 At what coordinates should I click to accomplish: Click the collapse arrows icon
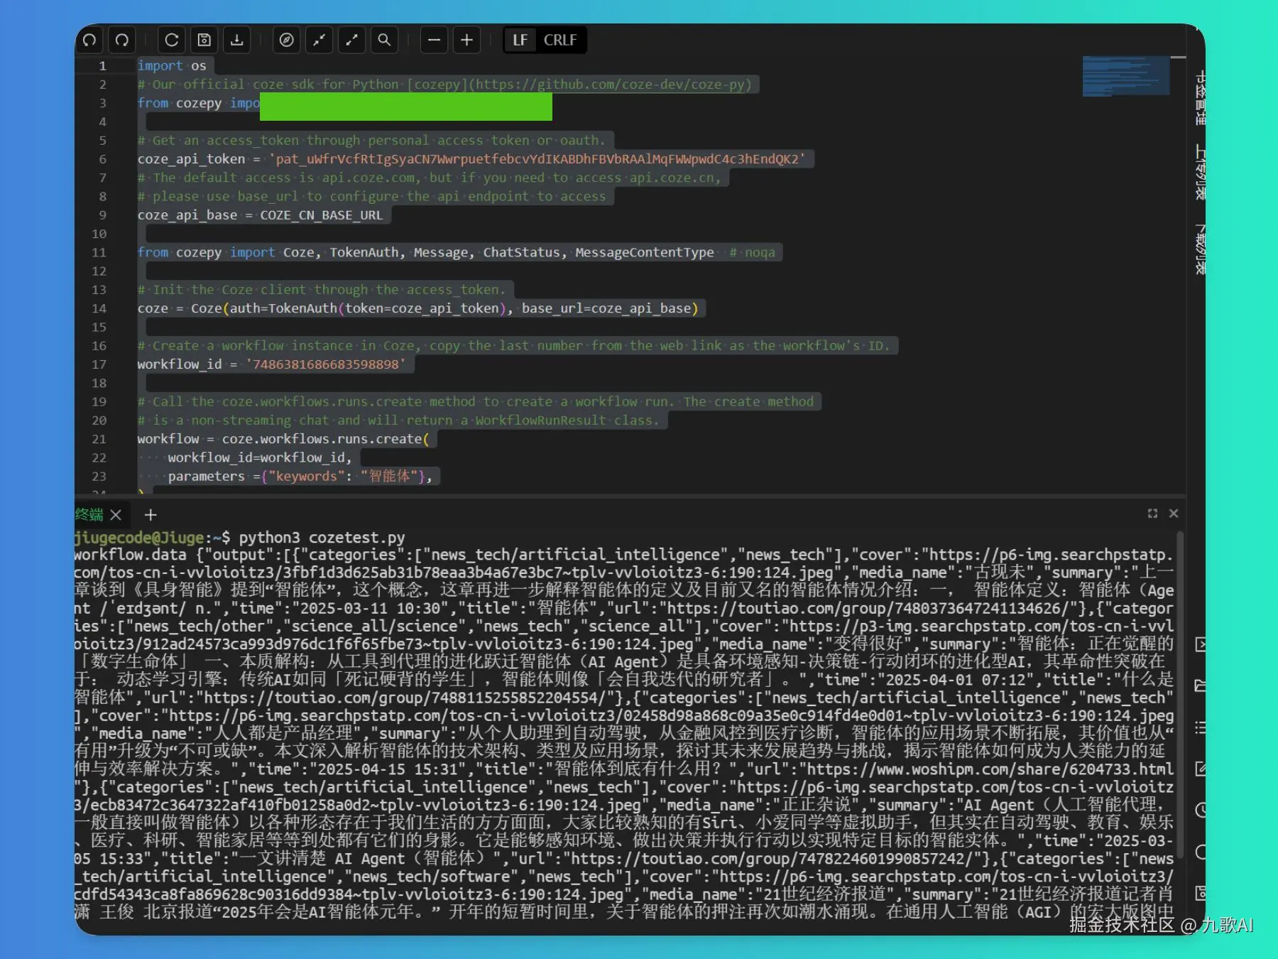point(319,40)
